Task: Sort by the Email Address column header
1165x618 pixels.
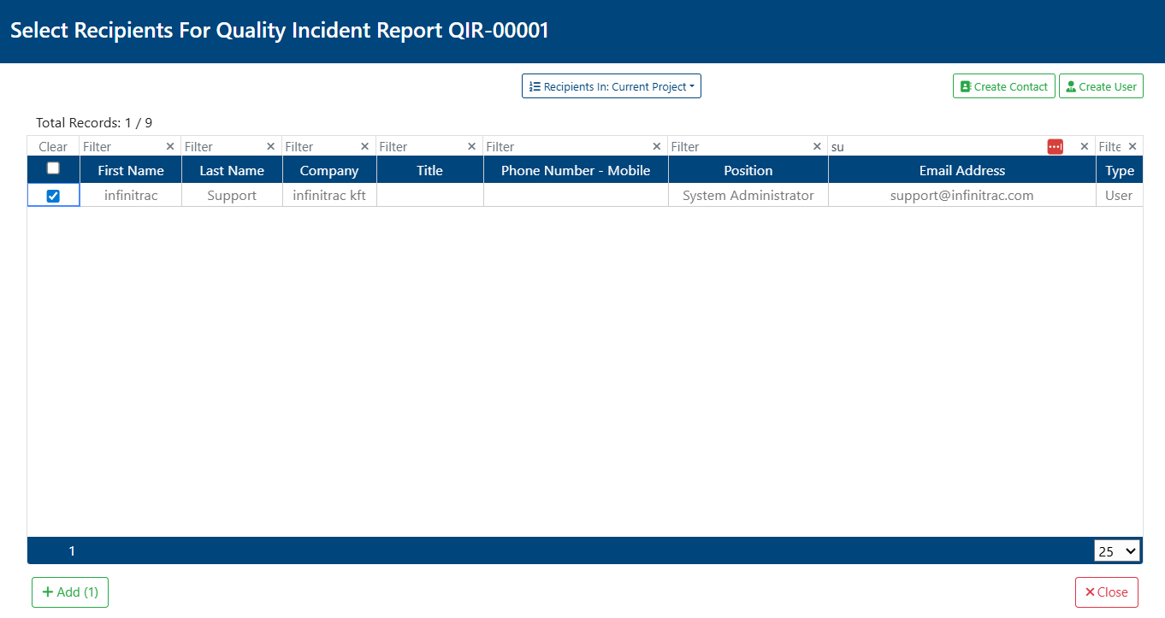Action: (962, 170)
